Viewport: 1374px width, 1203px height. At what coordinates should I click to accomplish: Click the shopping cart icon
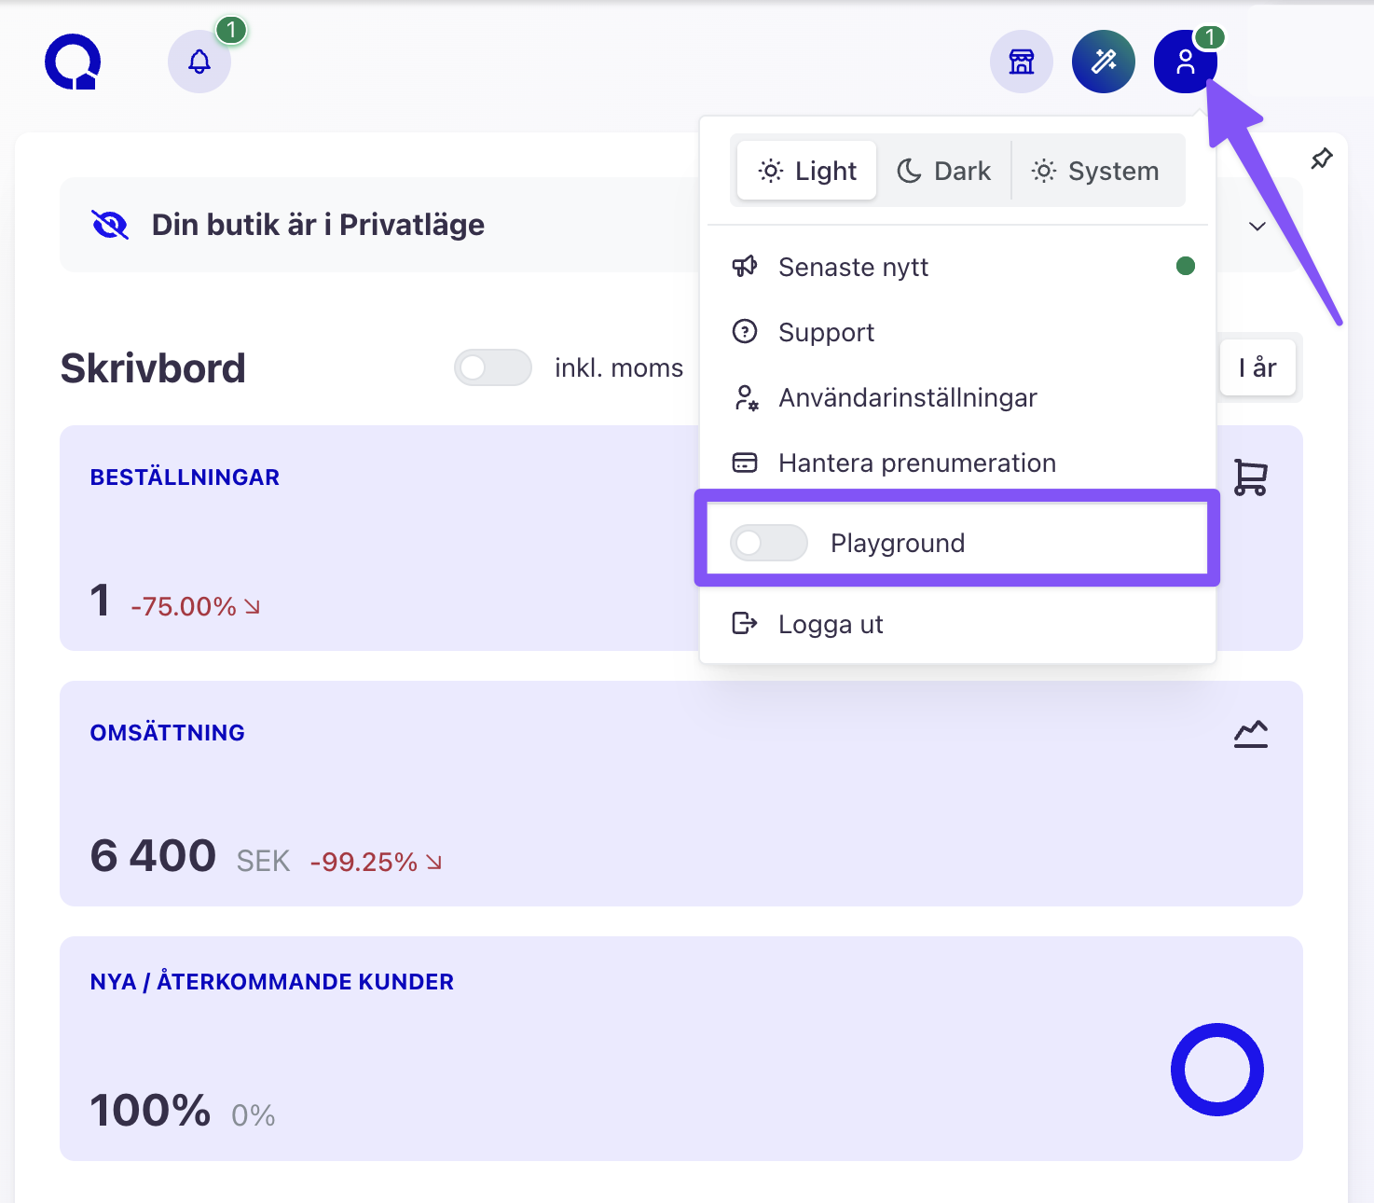(x=1250, y=477)
